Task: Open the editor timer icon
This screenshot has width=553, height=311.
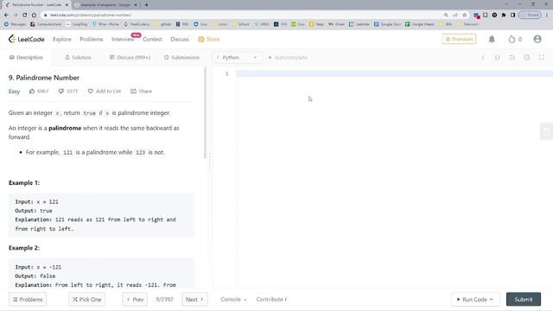Action: 526,58
